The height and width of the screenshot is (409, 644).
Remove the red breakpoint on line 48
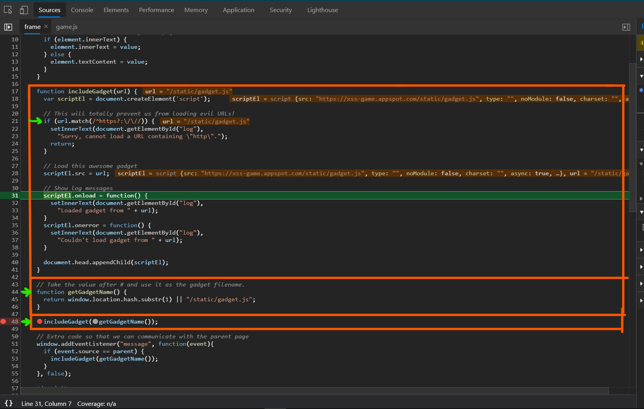click(4, 322)
